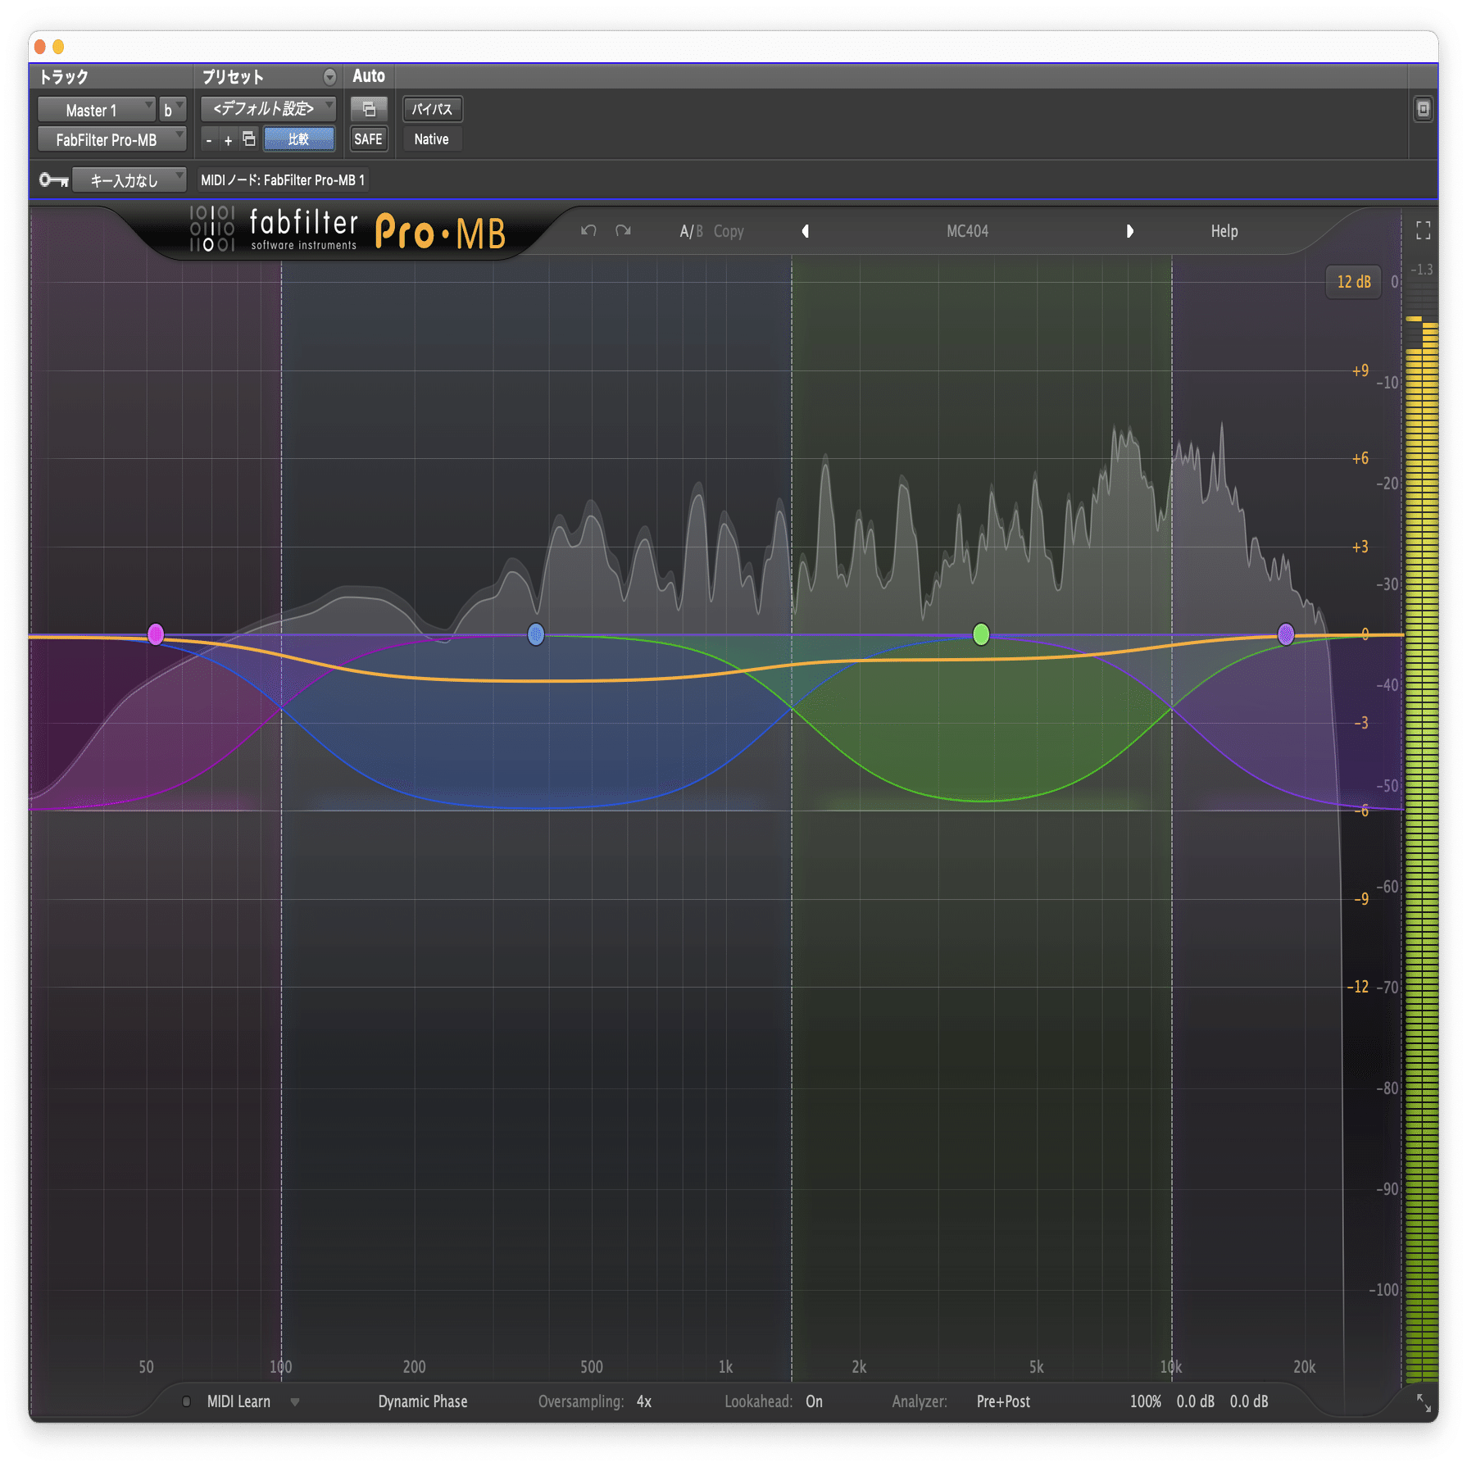Open the 12 dB display range menu
Screen dimensions: 1467x1467
1354,282
